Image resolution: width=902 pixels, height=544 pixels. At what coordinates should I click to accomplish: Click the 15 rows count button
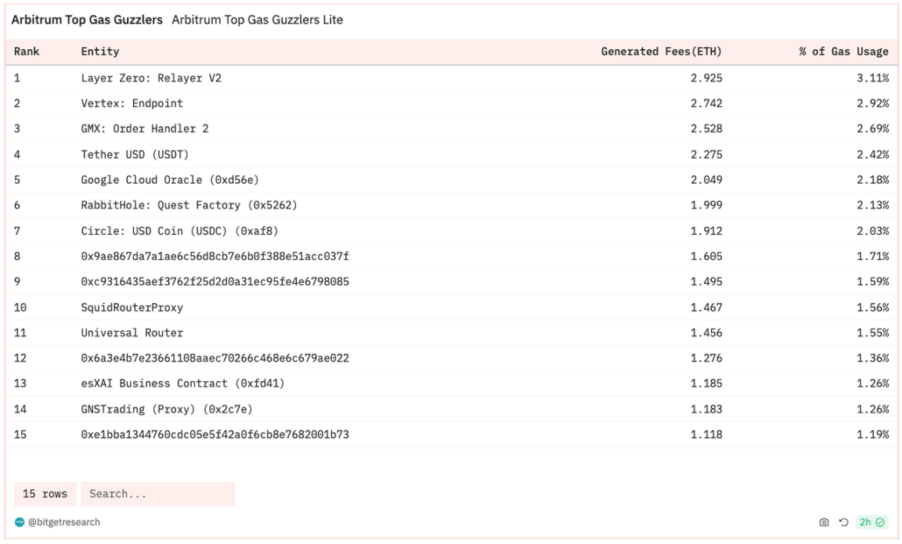tap(45, 494)
